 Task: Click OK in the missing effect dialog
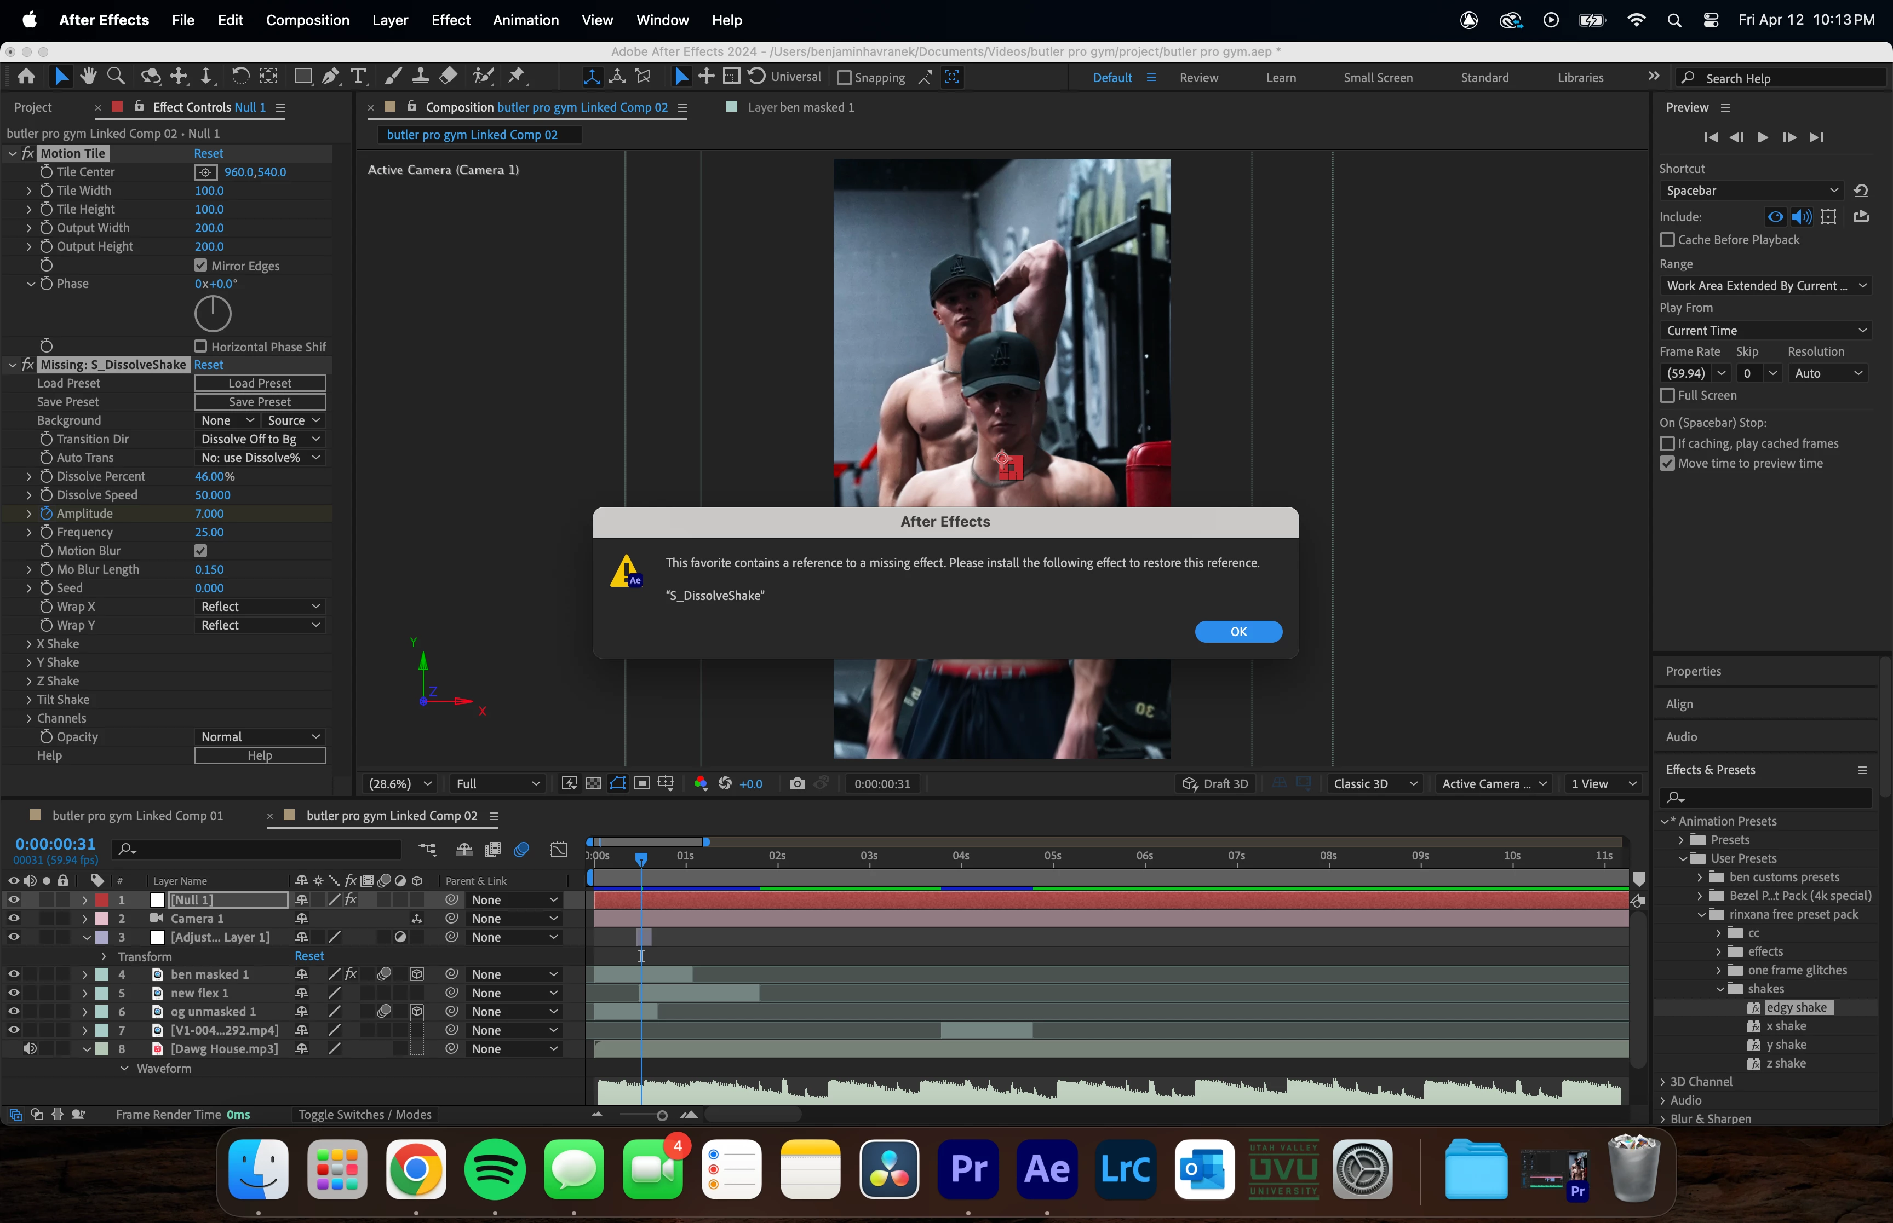pos(1238,631)
